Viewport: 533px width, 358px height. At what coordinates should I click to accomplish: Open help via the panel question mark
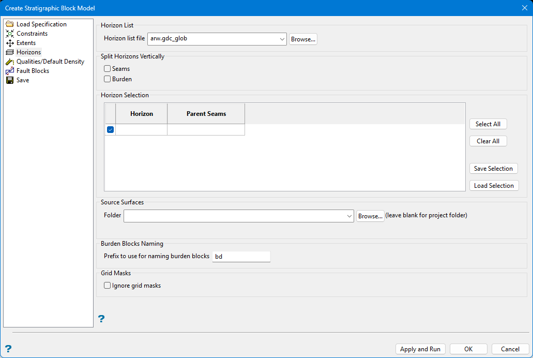[101, 319]
